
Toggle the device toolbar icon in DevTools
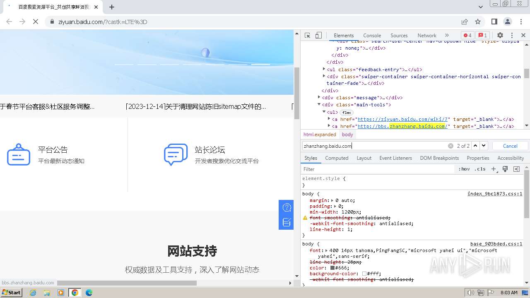(318, 36)
